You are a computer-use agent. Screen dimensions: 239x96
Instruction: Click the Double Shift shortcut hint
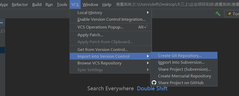[152, 88]
